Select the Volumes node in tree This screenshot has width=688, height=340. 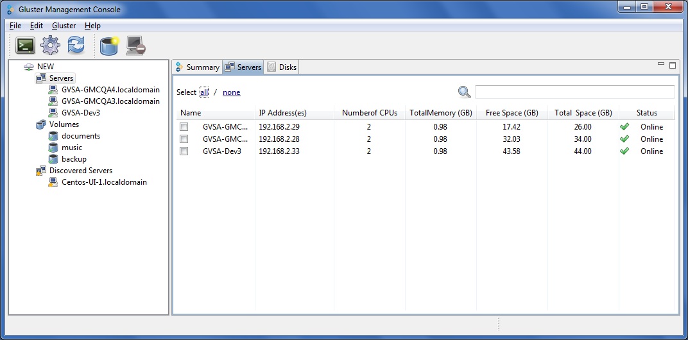64,124
